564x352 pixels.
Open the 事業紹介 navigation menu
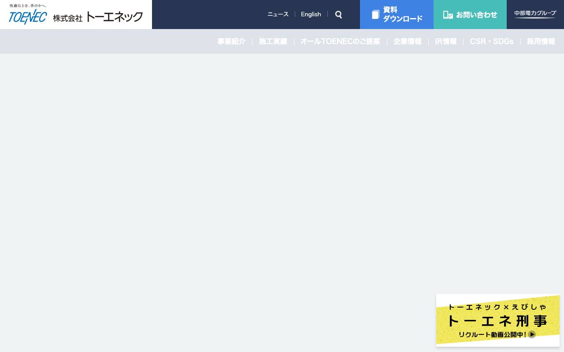tap(231, 41)
